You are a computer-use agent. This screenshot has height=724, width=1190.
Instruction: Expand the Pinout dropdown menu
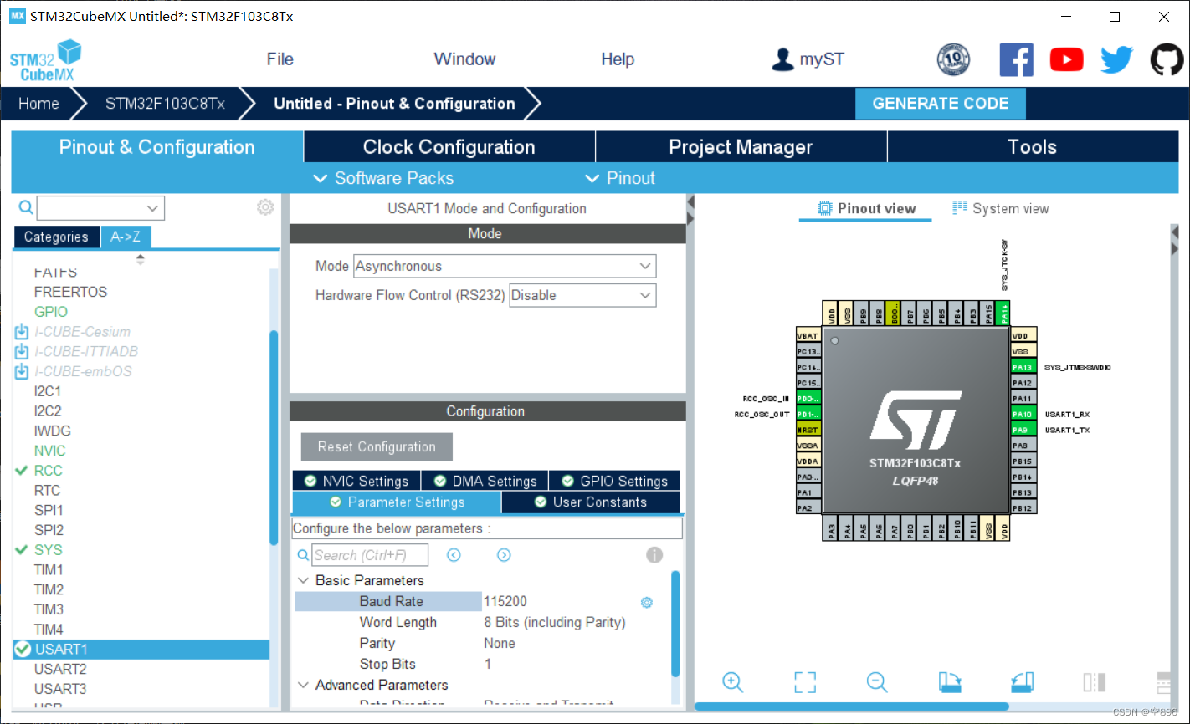[x=620, y=178]
